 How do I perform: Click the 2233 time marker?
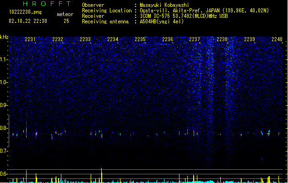[x=85, y=39]
